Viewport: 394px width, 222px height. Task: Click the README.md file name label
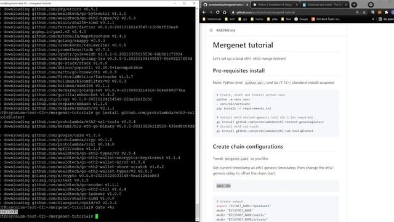click(x=226, y=30)
